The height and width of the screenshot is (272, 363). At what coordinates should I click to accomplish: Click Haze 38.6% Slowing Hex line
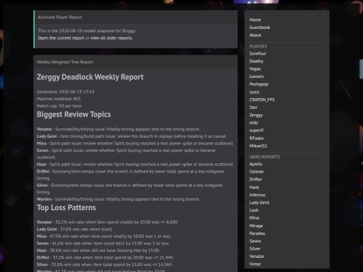pyautogui.click(x=97, y=251)
